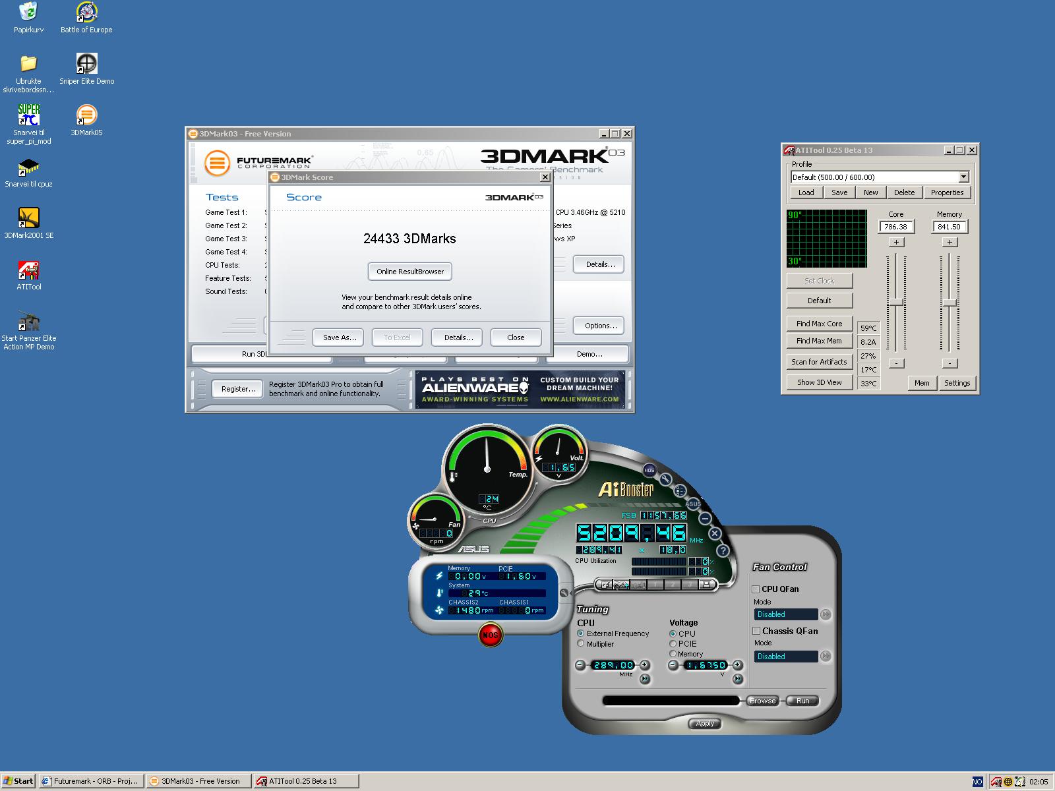Decrease voltage with the minus button
The height and width of the screenshot is (791, 1055).
pyautogui.click(x=673, y=665)
